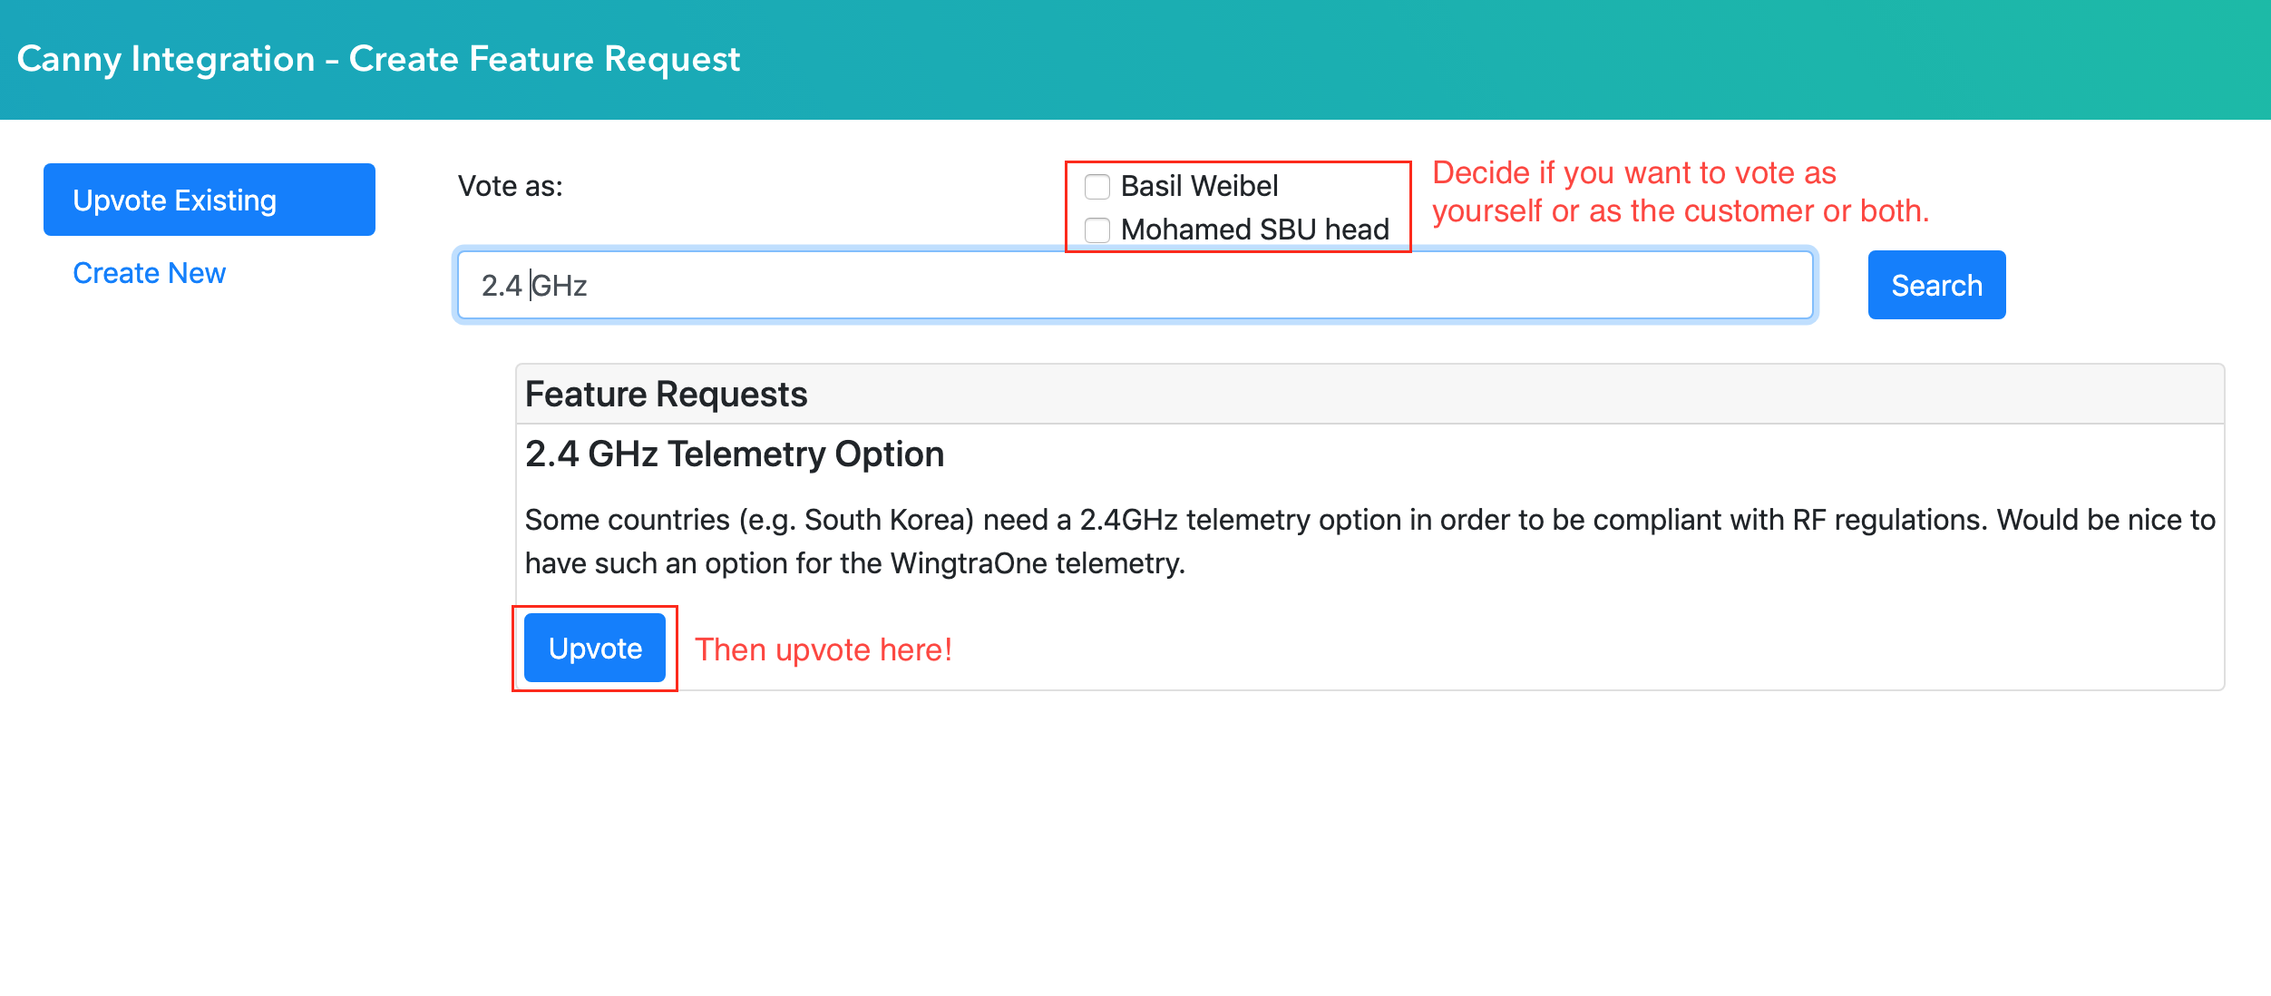This screenshot has height=996, width=2271.
Task: Focus the feature search text field
Action: coord(1134,286)
